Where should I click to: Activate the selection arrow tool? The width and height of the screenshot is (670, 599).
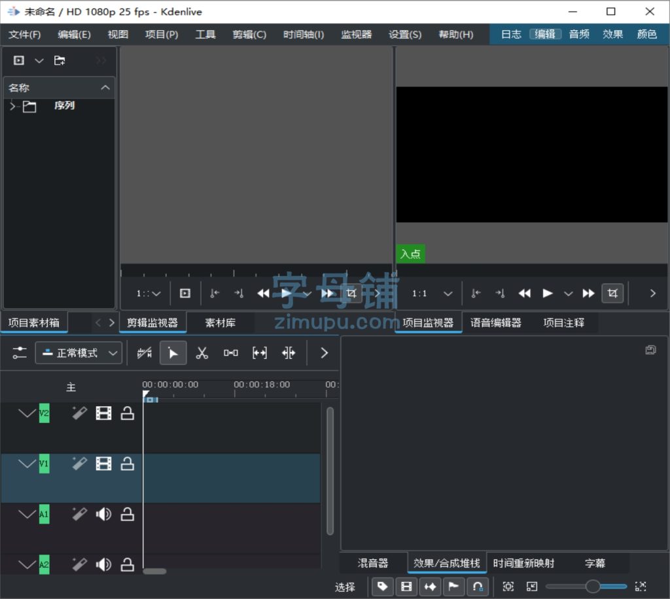(173, 353)
